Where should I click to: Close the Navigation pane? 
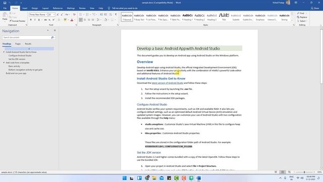(x=55, y=30)
